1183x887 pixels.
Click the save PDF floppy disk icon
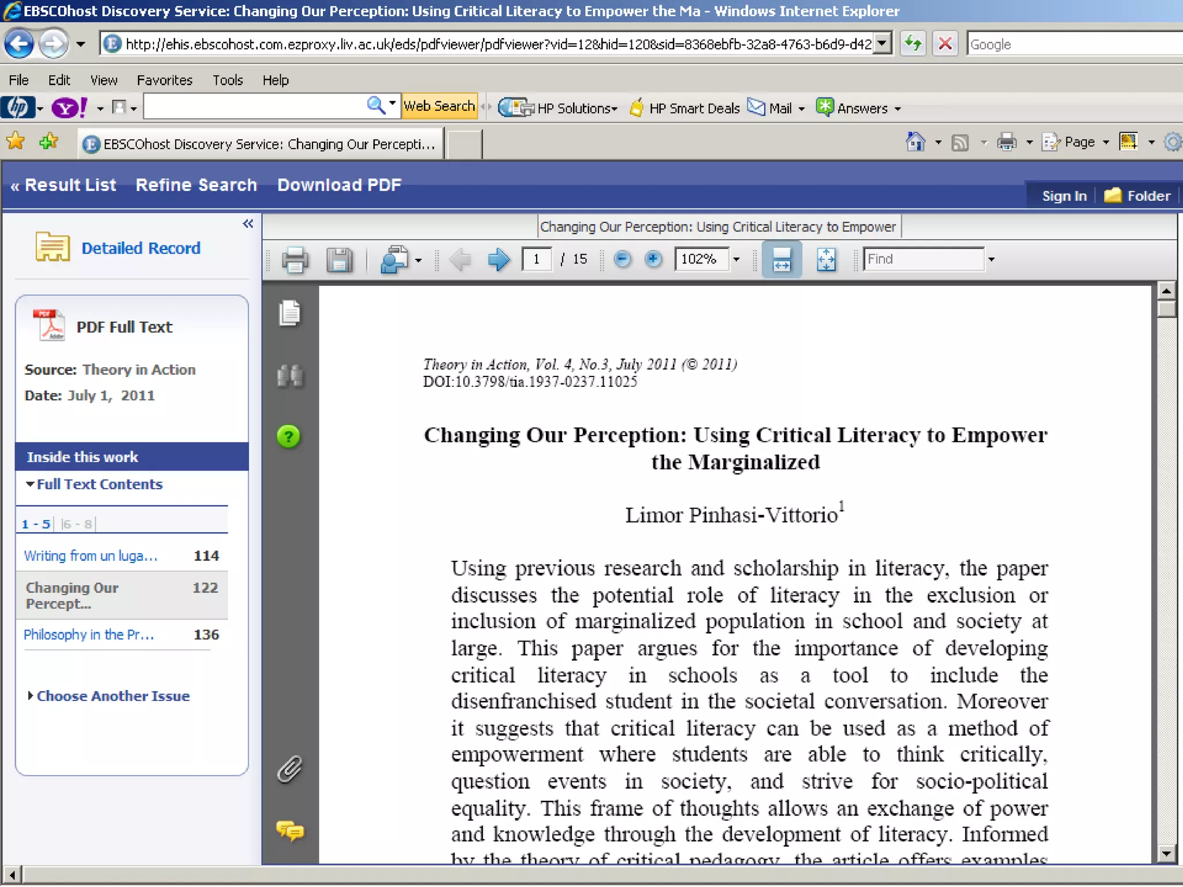click(x=339, y=260)
